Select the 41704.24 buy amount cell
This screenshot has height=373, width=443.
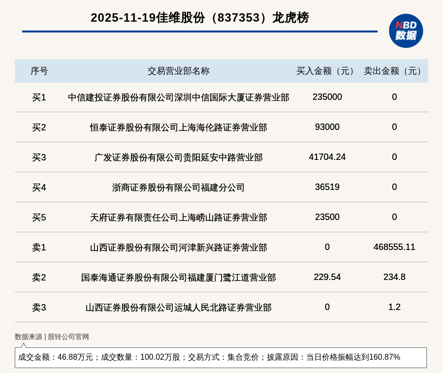[327, 157]
